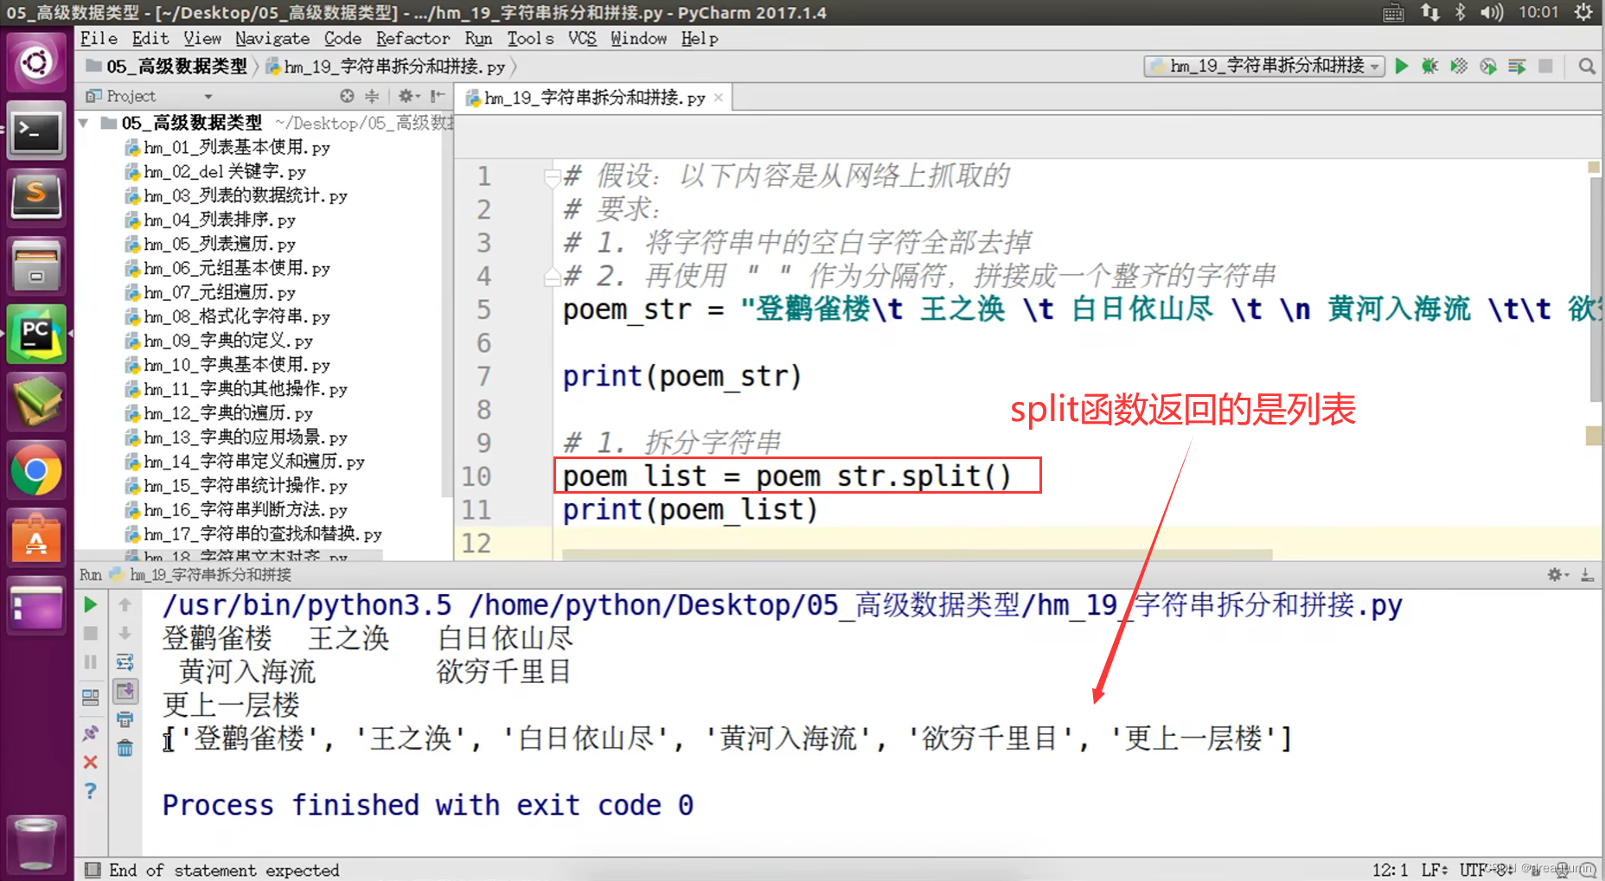1605x881 pixels.
Task: Click the Stop button in top toolbar
Action: [x=1546, y=67]
